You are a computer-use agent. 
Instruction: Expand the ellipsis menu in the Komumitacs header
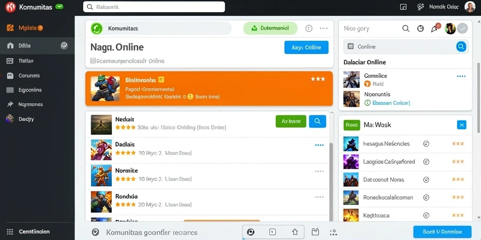tap(324, 29)
